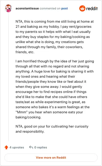Click the line "21 and baking as my hobby"
102x166 pixels.
[x=54, y=26]
